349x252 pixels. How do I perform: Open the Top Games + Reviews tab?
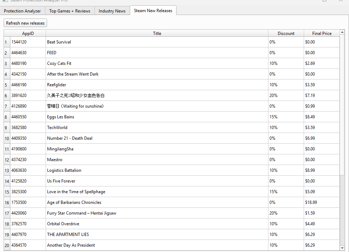[70, 11]
